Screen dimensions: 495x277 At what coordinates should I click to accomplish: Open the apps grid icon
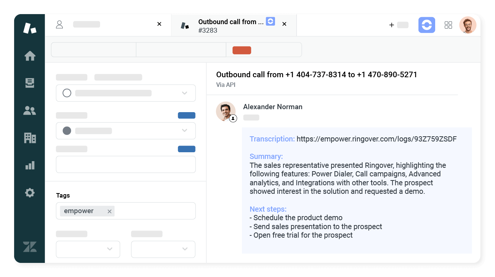click(448, 25)
